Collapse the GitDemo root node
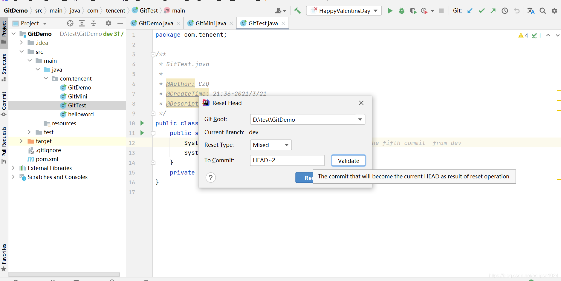 pyautogui.click(x=14, y=34)
